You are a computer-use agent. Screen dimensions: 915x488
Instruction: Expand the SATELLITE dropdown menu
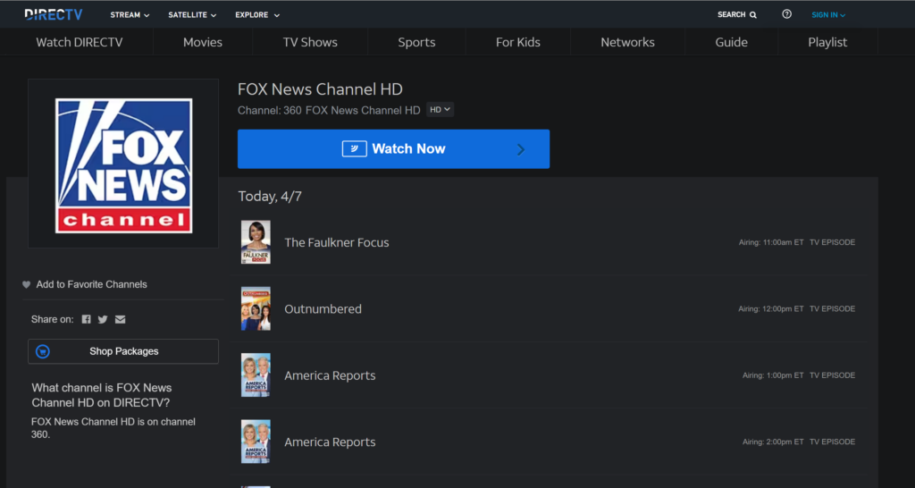[x=193, y=15]
